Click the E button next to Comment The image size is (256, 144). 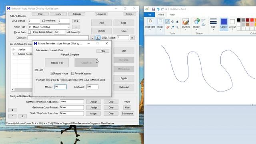click(x=98, y=38)
